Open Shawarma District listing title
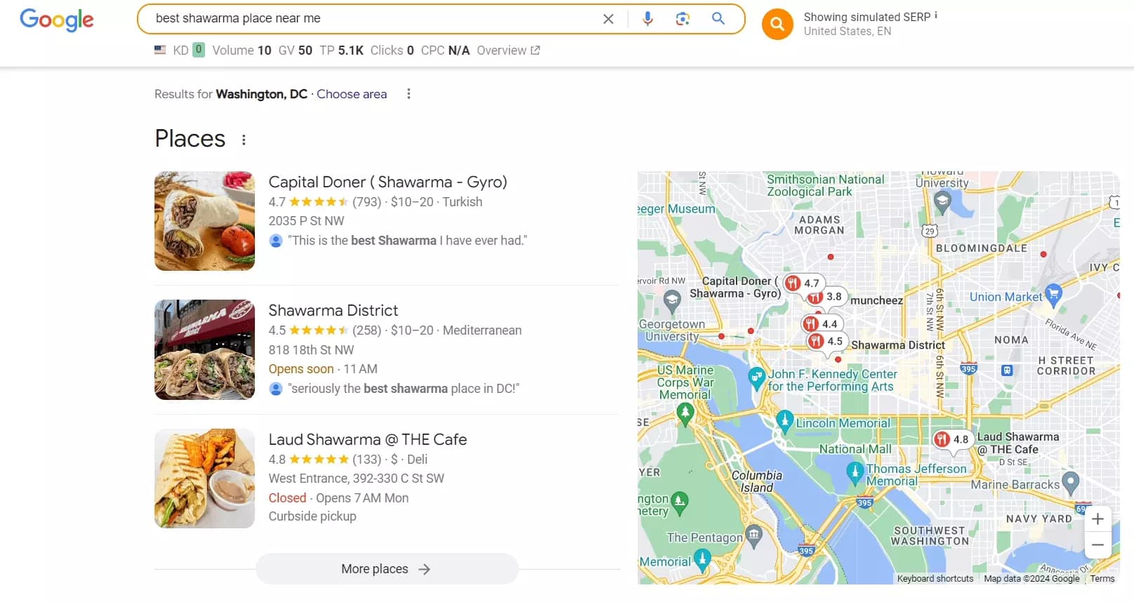Image resolution: width=1134 pixels, height=602 pixels. pyautogui.click(x=333, y=311)
